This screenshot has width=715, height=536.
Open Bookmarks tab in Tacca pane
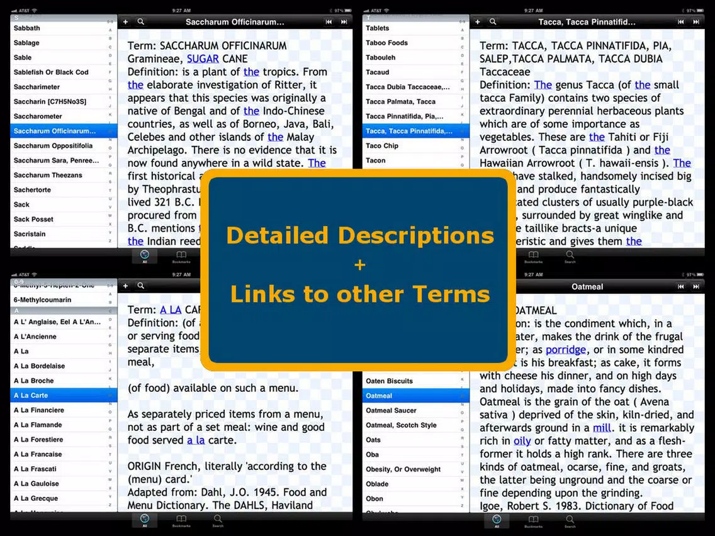(534, 256)
